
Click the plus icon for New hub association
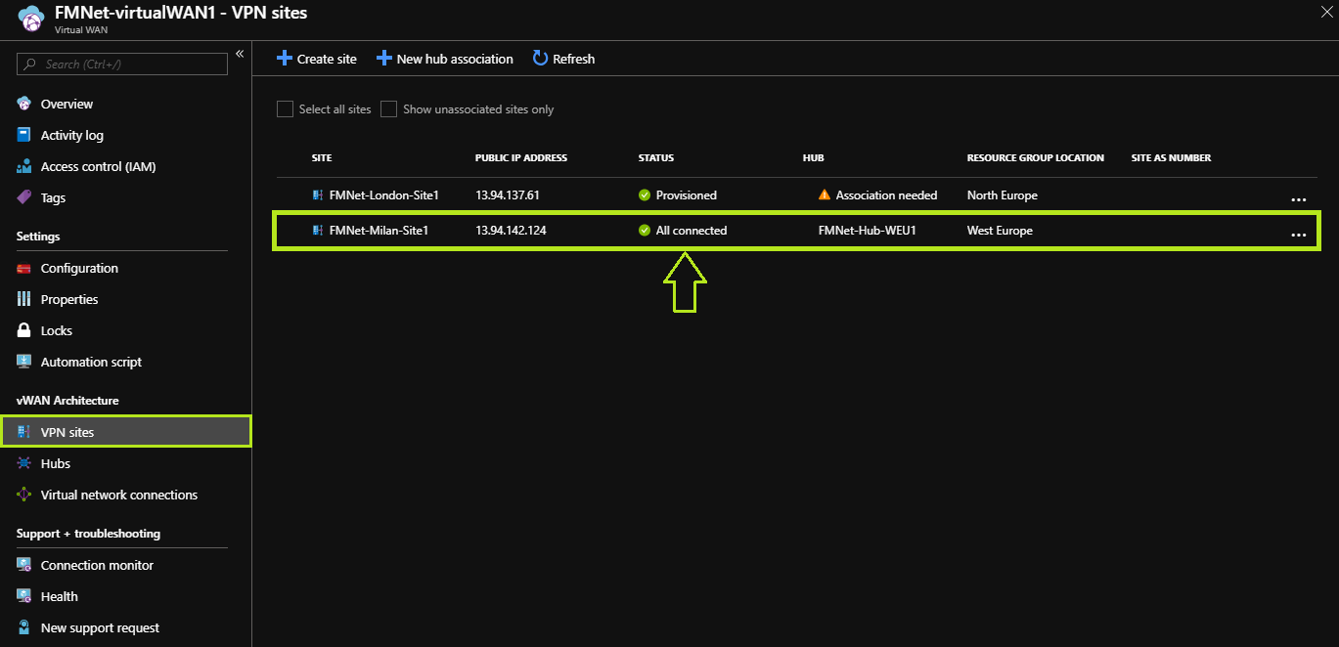pos(384,59)
